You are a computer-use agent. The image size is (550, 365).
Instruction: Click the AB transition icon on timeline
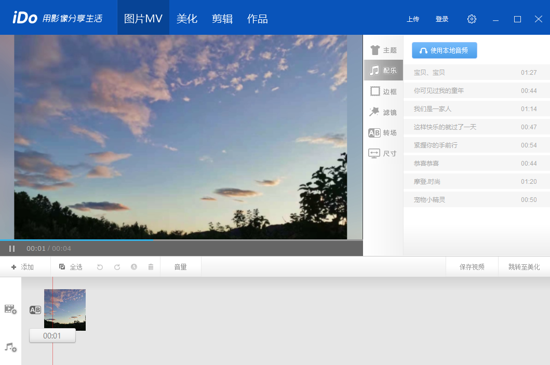pyautogui.click(x=35, y=310)
